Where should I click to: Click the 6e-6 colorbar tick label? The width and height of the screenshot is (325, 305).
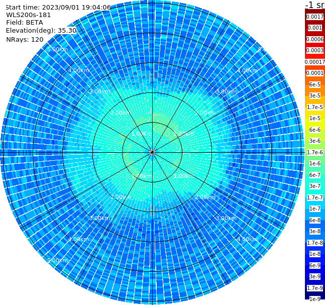click(315, 130)
